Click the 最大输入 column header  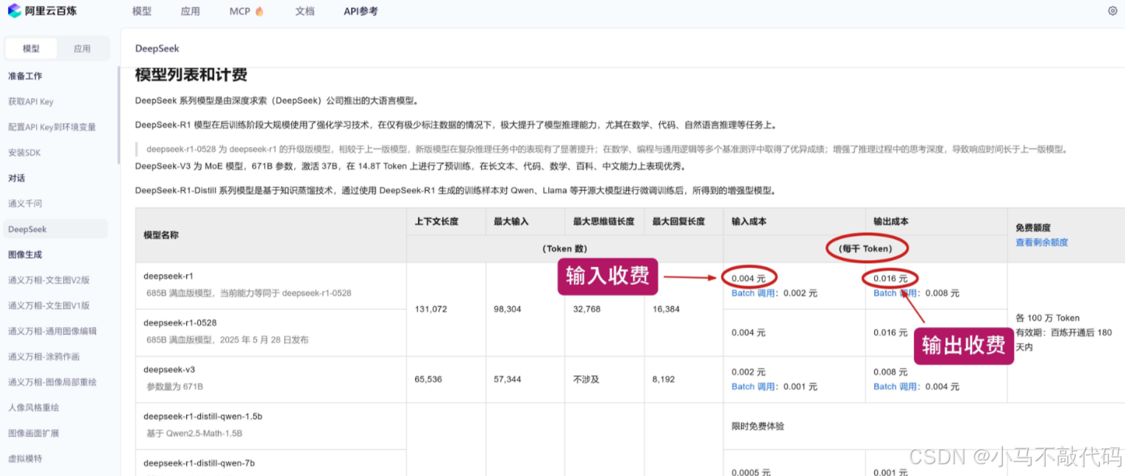click(511, 221)
